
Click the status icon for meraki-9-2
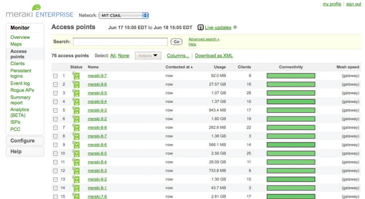point(76,119)
